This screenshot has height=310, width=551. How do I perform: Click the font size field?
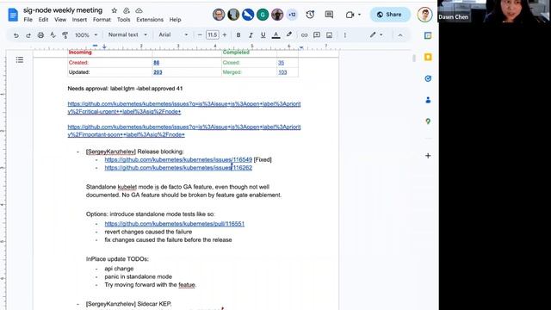[x=213, y=34]
